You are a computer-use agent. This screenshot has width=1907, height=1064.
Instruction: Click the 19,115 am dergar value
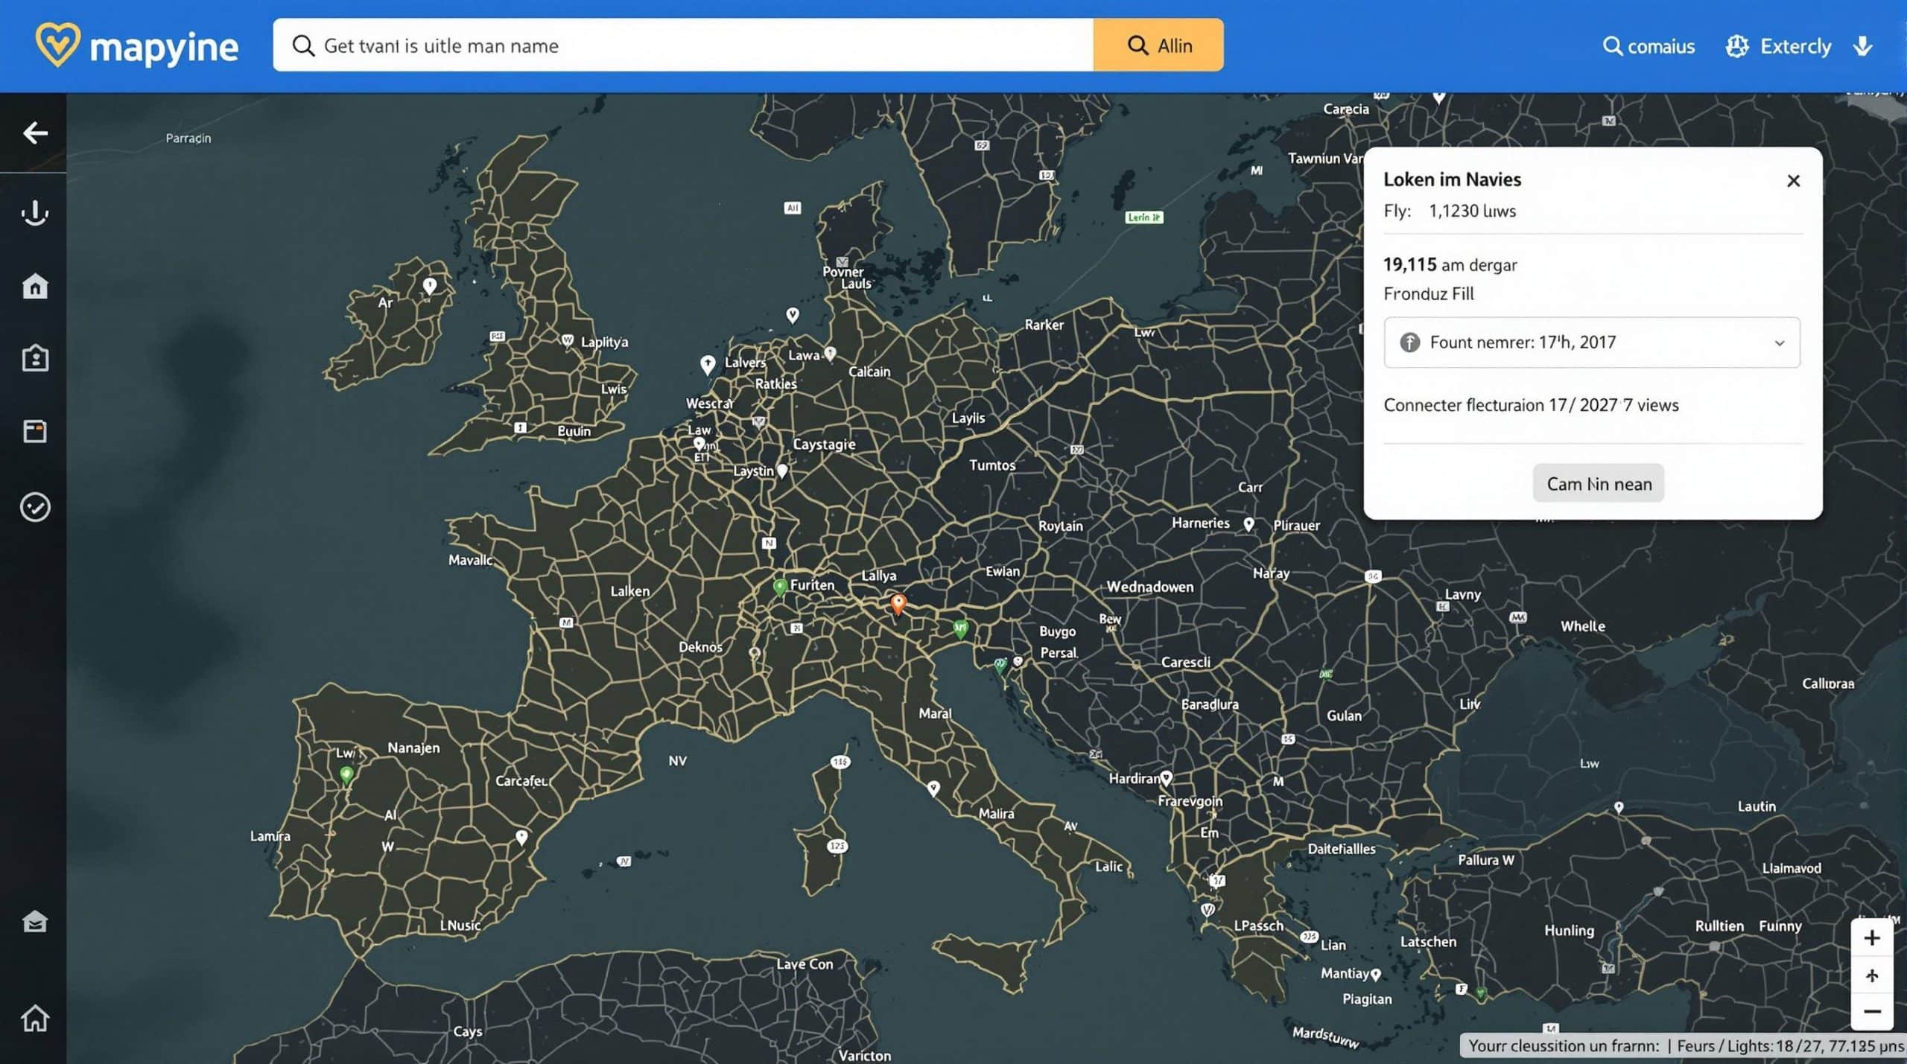1450,265
